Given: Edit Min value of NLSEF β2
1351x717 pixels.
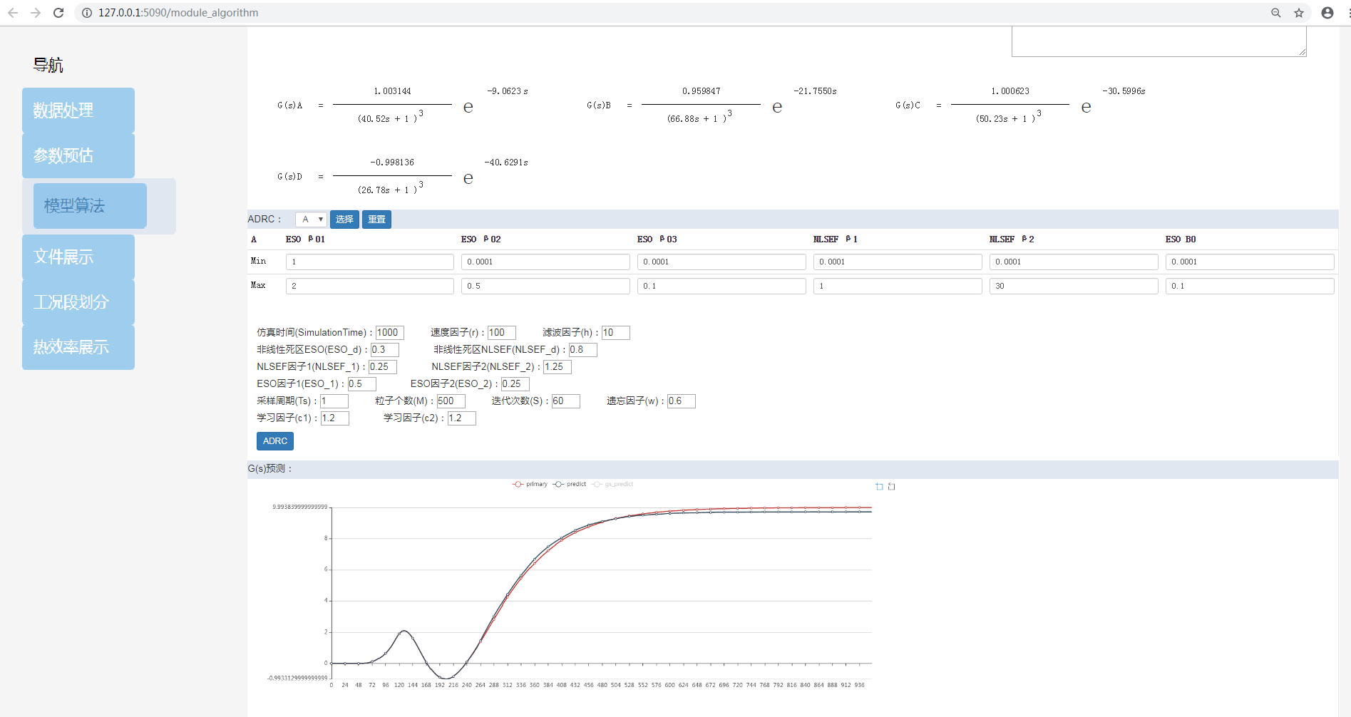Looking at the screenshot, I should [x=1074, y=262].
